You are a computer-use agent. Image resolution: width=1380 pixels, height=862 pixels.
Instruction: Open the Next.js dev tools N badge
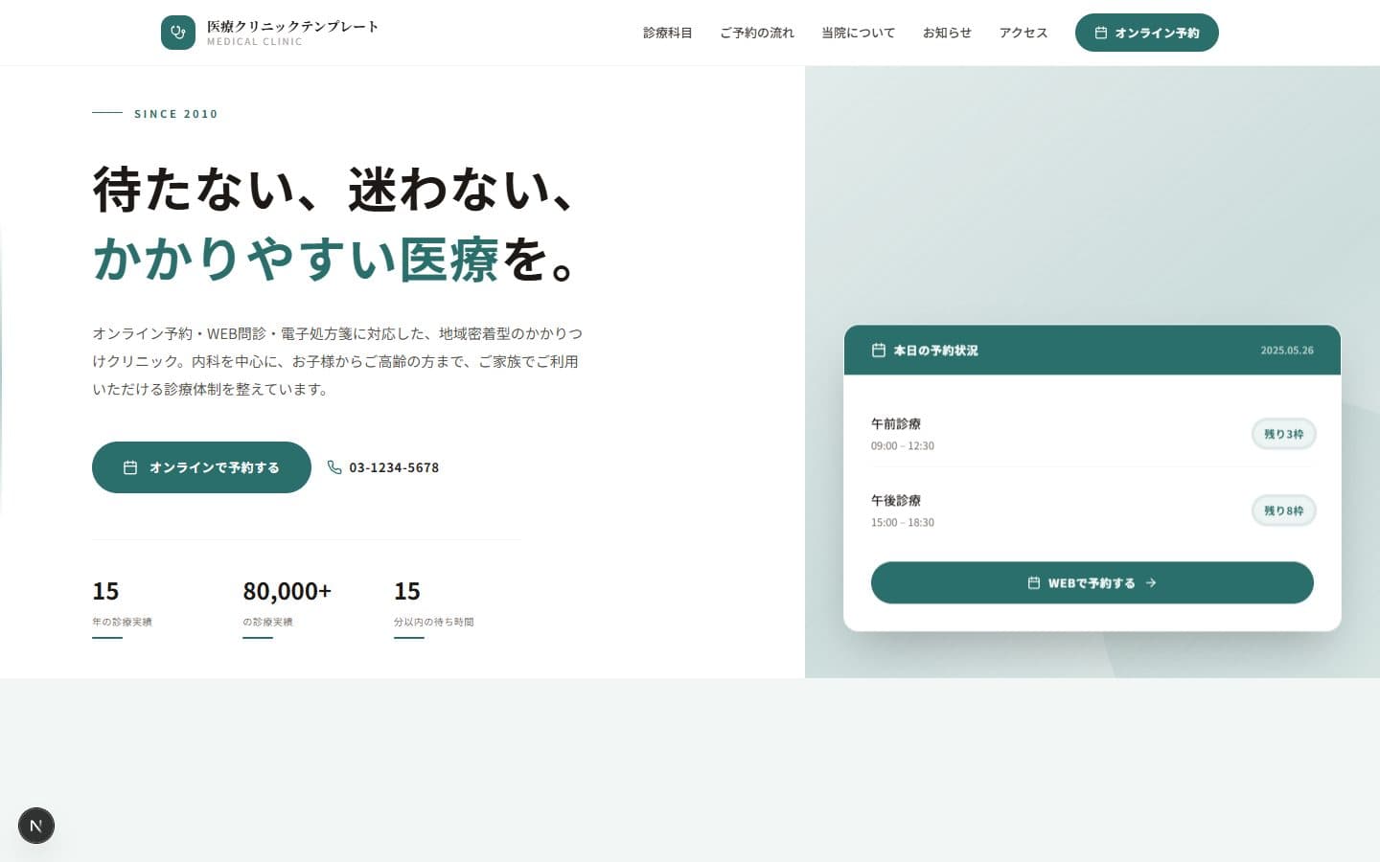point(36,826)
